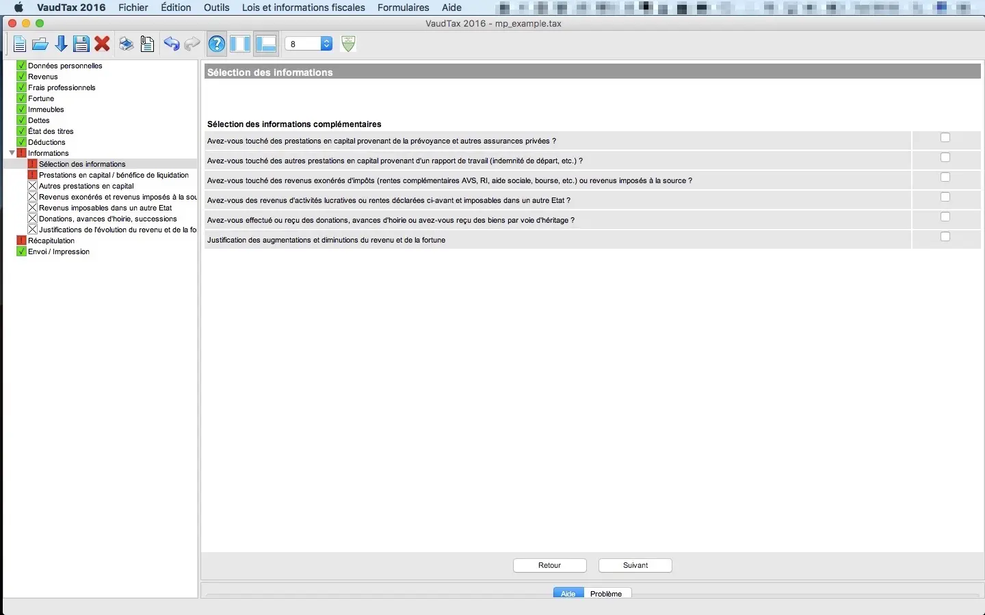Redo with the grey forward arrow

[x=192, y=44]
